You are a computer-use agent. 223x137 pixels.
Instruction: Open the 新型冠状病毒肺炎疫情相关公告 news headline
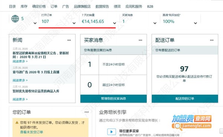pos(41,55)
